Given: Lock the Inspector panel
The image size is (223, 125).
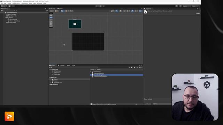Looking at the screenshot, I should 198,9.
